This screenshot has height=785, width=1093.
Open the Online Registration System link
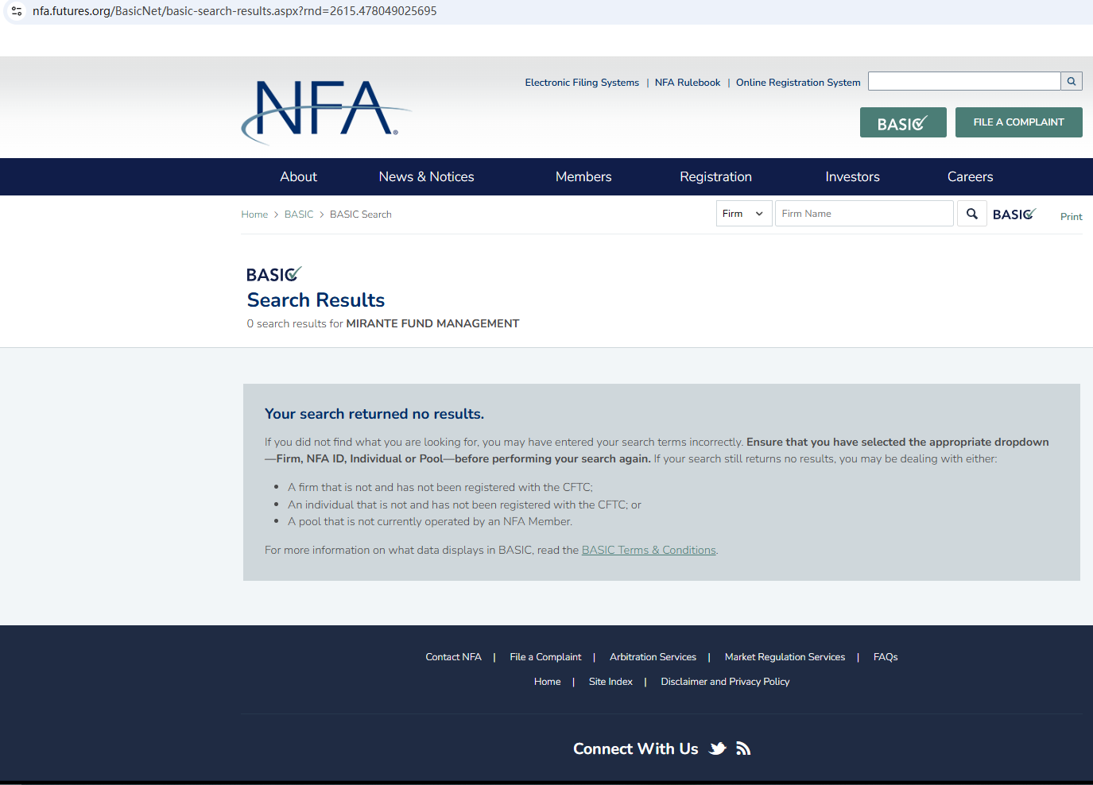798,83
